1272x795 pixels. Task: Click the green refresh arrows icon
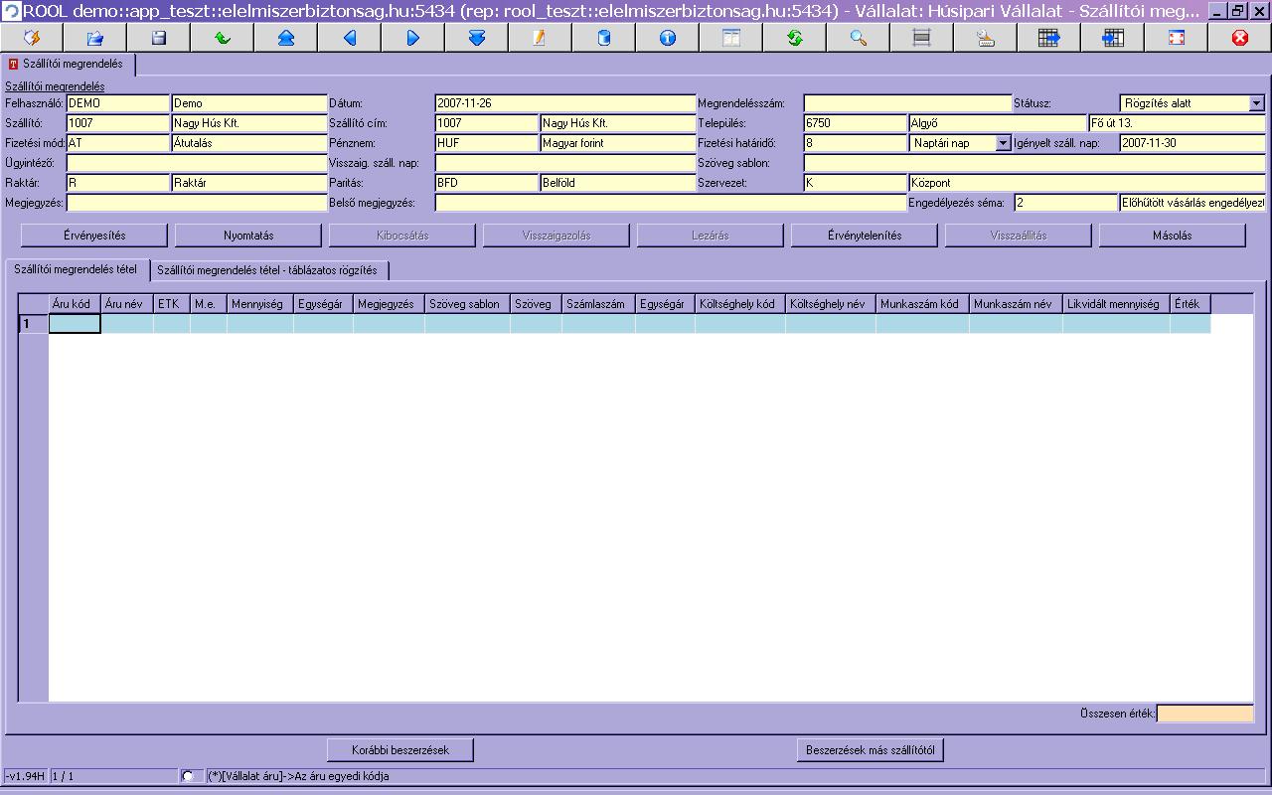(795, 38)
